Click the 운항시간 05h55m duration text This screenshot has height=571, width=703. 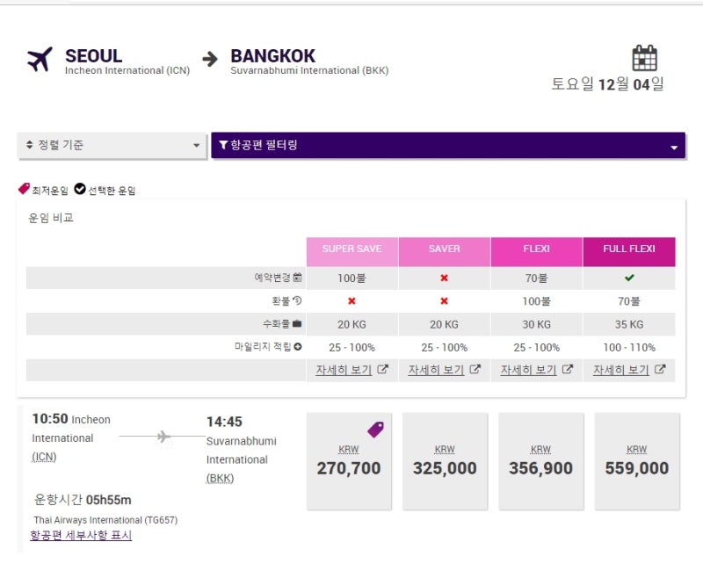[x=83, y=500]
